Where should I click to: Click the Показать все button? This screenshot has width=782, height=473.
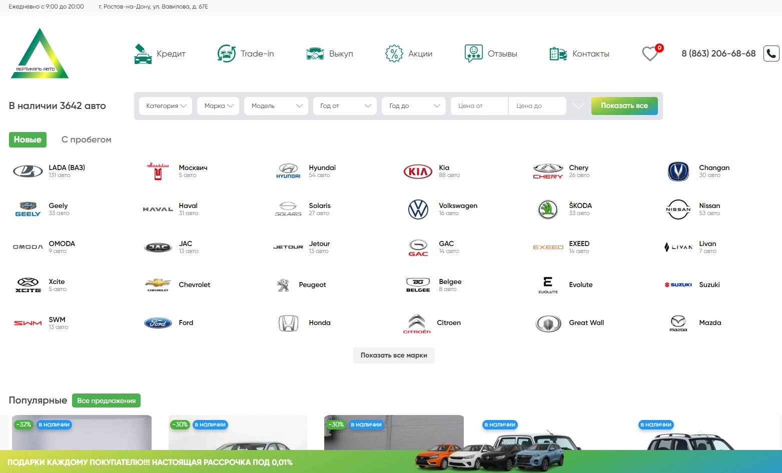click(x=624, y=106)
